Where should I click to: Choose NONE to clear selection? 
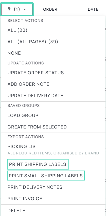coord(53,53)
